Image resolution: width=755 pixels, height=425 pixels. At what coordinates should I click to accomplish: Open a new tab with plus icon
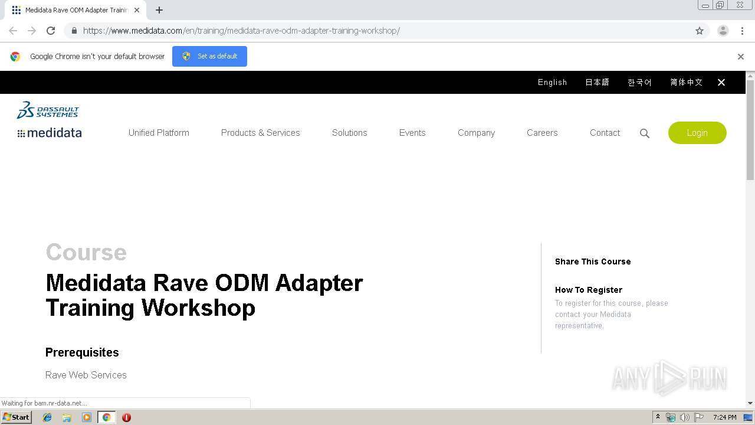pos(159,10)
